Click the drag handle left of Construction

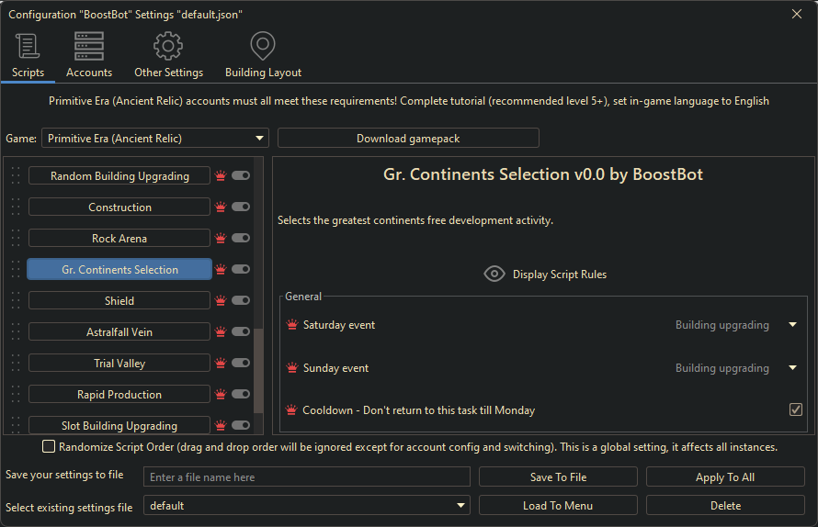point(15,207)
